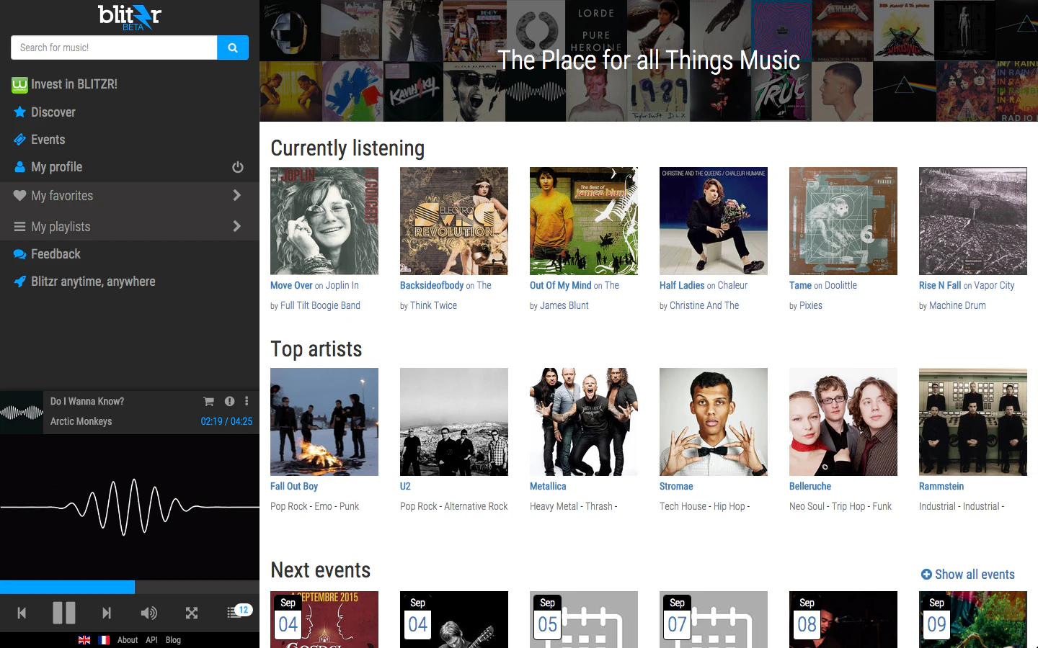
Task: Toggle fullscreen expand icon
Action: point(191,613)
